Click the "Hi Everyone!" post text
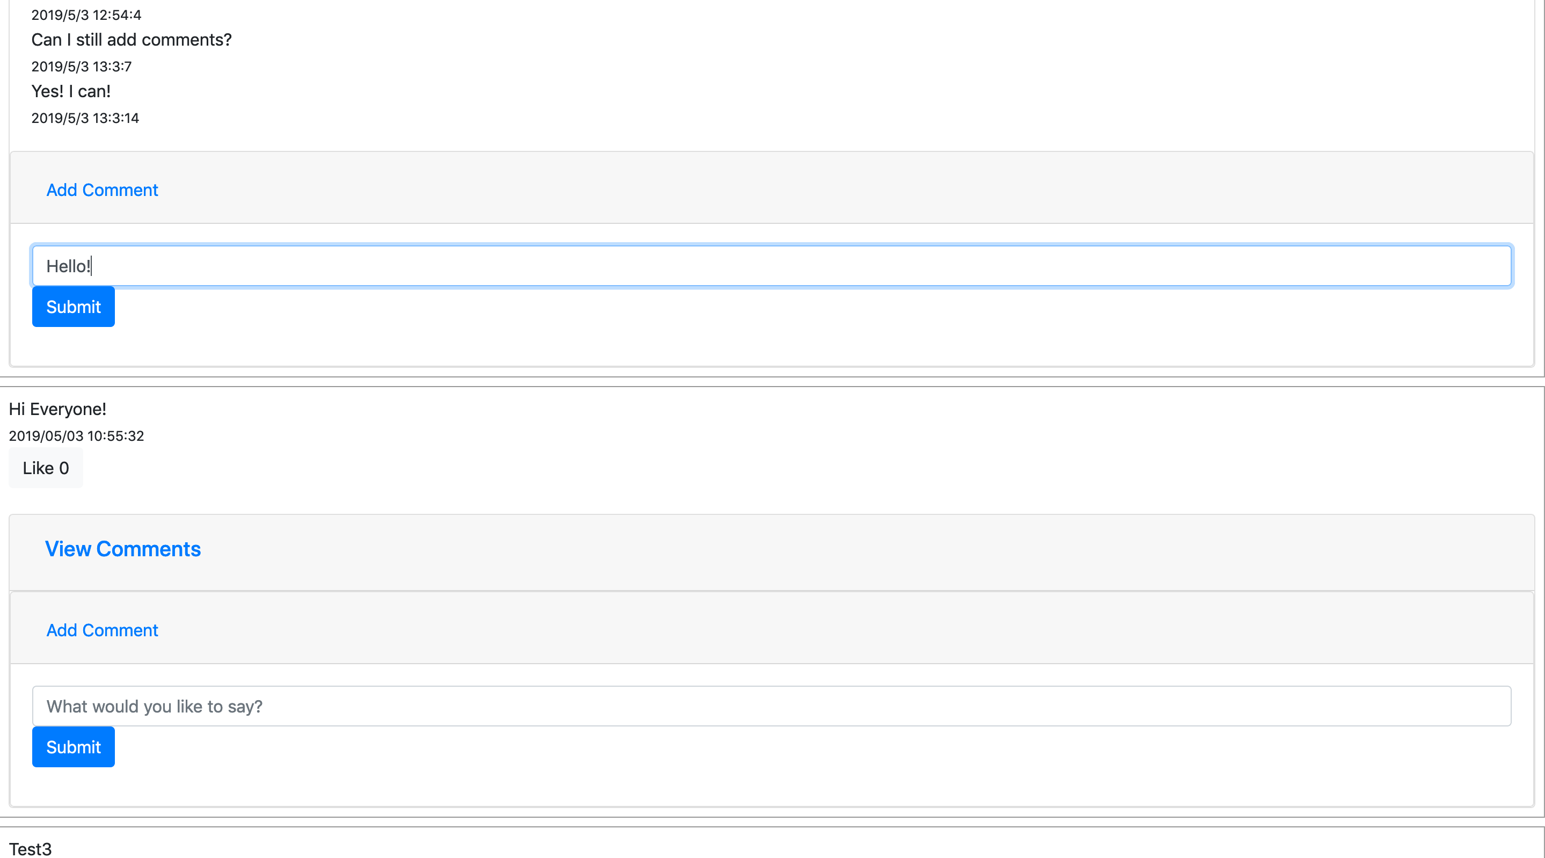The width and height of the screenshot is (1545, 858). click(x=57, y=409)
